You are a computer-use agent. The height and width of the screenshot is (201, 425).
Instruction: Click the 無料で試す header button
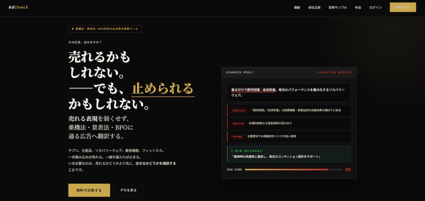pos(403,7)
